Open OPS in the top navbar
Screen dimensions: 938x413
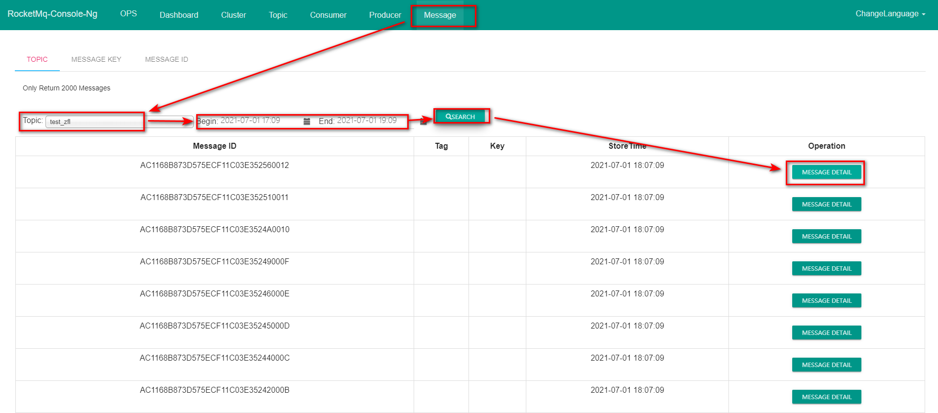coord(128,14)
